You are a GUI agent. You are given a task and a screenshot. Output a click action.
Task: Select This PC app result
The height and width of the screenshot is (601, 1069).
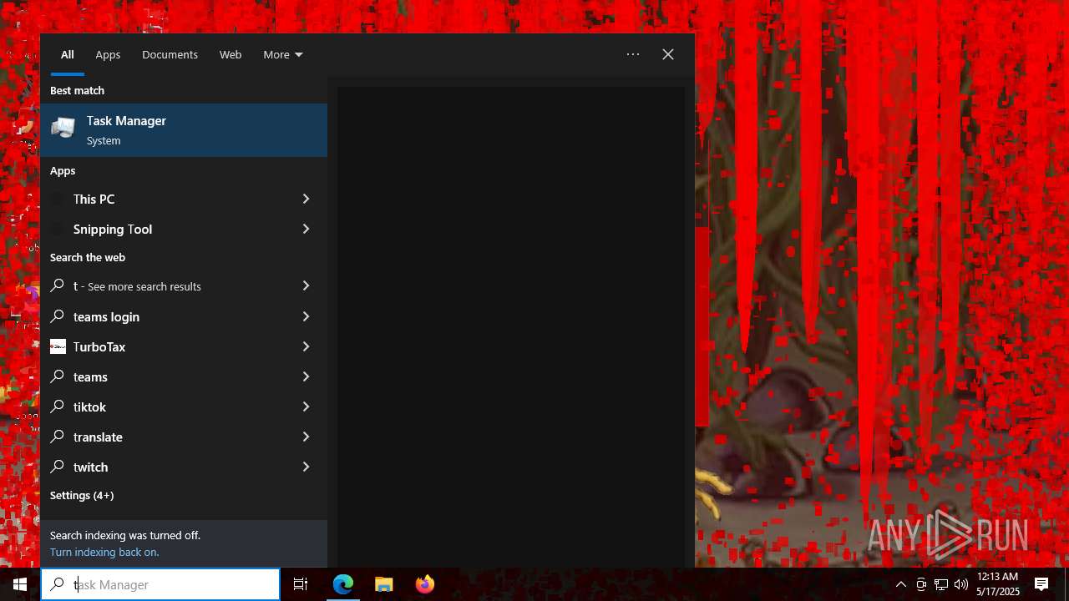[x=163, y=199]
